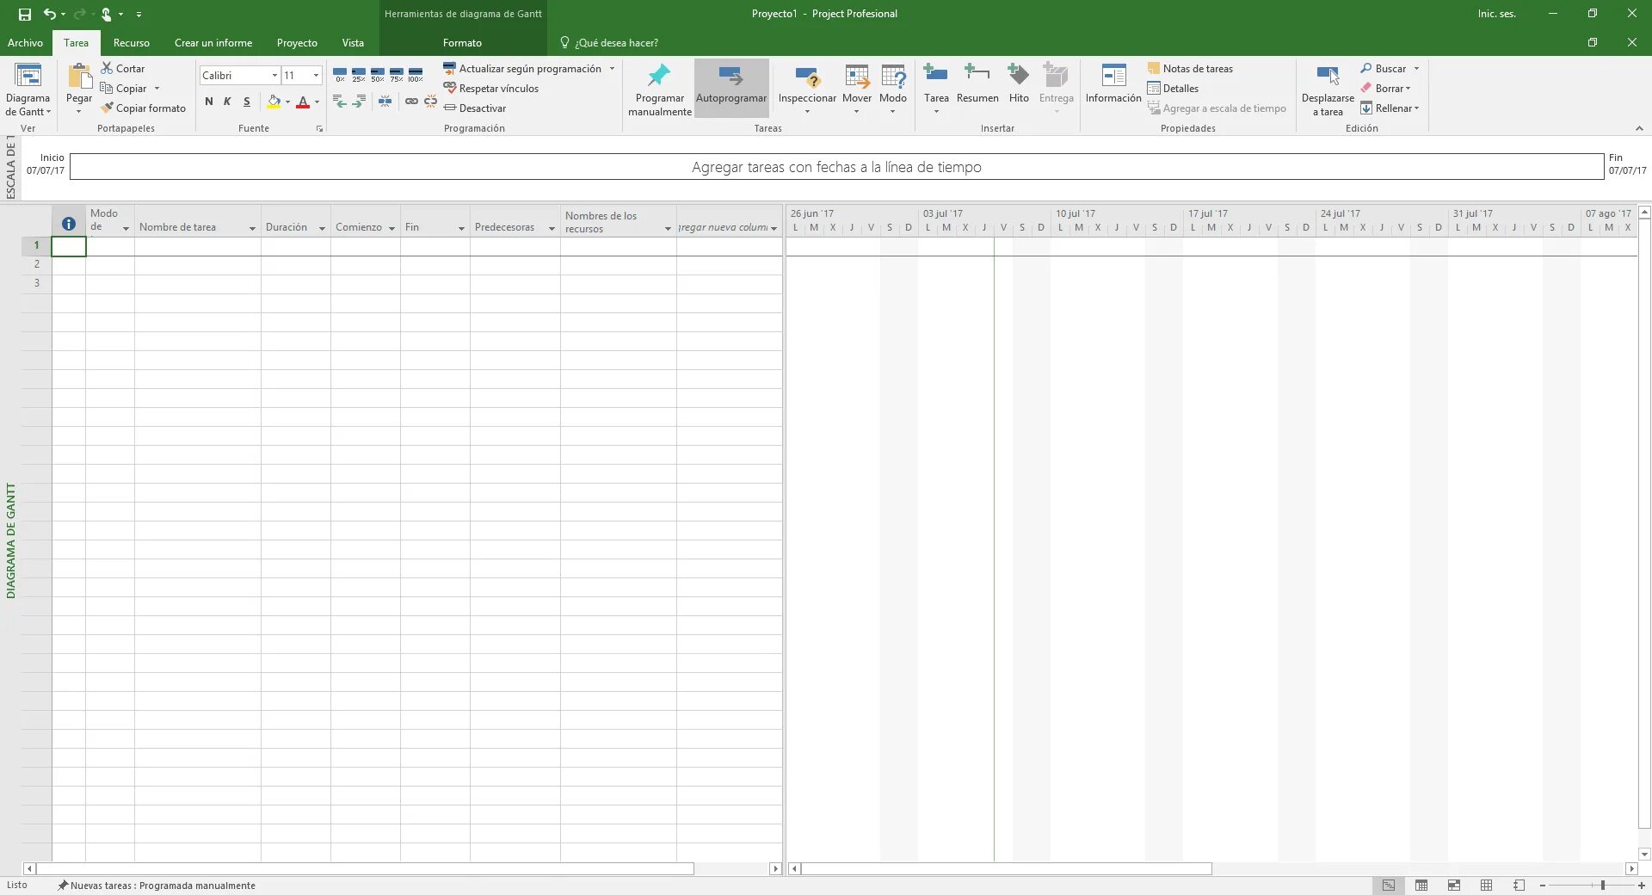The width and height of the screenshot is (1652, 895).
Task: Toggle italic formatting with K button
Action: click(x=226, y=102)
